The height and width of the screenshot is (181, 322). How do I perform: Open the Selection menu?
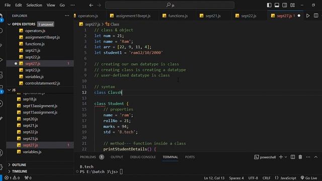tap(34, 5)
